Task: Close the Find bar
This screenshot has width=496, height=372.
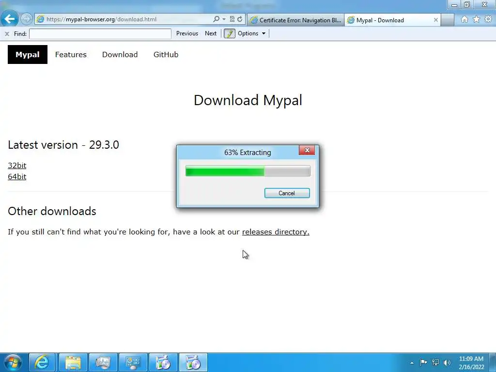Action: click(x=7, y=33)
